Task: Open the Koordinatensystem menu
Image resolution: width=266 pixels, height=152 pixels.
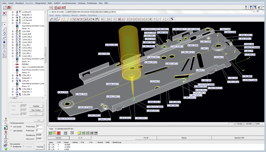Action: pyautogui.click(x=69, y=2)
